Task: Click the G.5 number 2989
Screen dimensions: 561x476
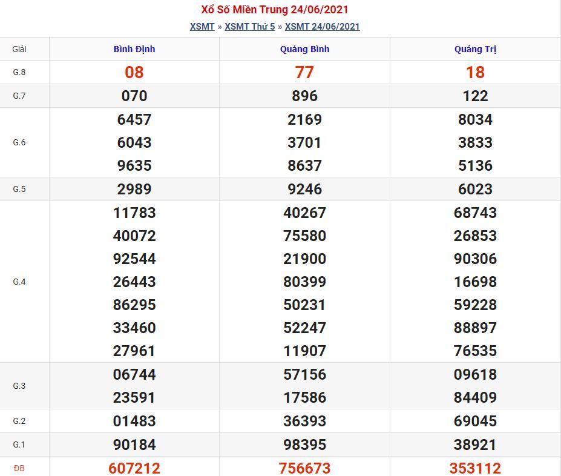Action: pos(134,189)
